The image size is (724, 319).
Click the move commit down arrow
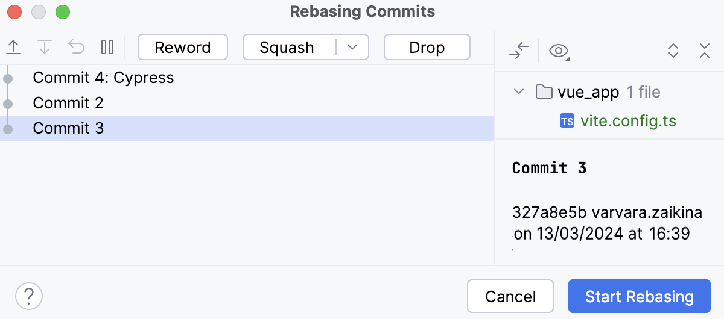(x=45, y=47)
